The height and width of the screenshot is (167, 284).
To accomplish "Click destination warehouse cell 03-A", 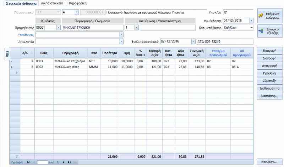I will (242, 67).
